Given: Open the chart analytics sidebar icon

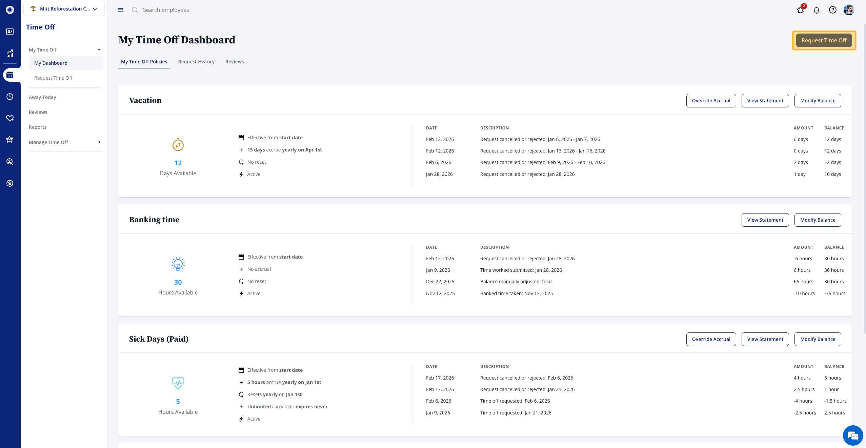Looking at the screenshot, I should 10,53.
